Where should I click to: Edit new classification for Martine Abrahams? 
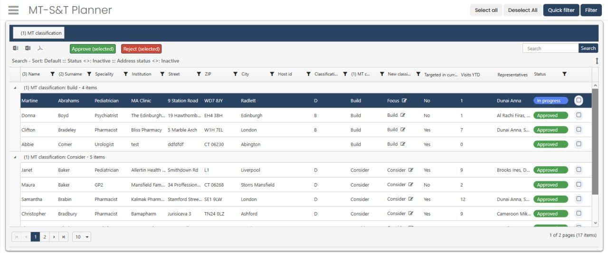(404, 101)
